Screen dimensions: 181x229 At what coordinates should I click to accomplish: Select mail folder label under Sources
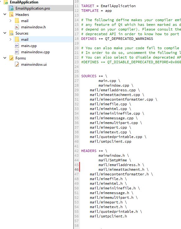click(x=25, y=40)
